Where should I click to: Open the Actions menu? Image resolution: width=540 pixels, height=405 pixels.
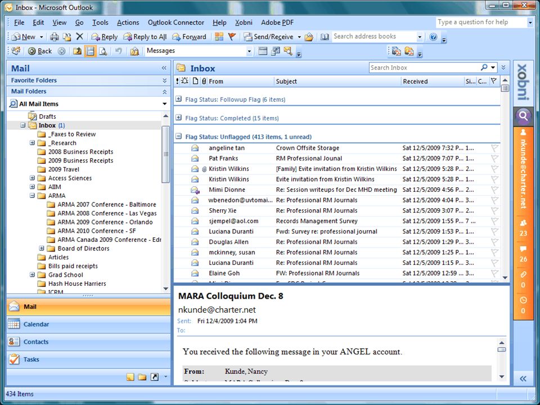point(128,22)
